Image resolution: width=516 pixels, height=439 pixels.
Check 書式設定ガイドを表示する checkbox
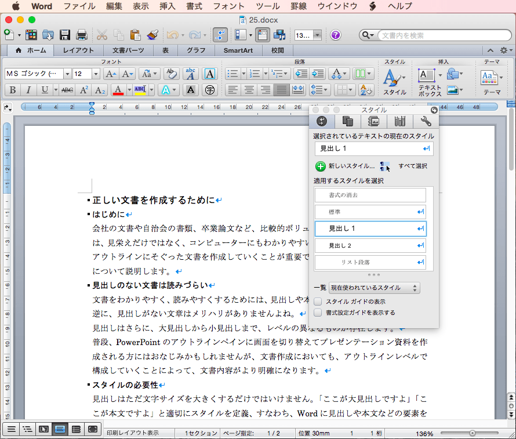tap(318, 313)
